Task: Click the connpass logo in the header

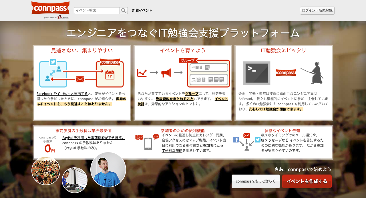Action: [50, 7]
